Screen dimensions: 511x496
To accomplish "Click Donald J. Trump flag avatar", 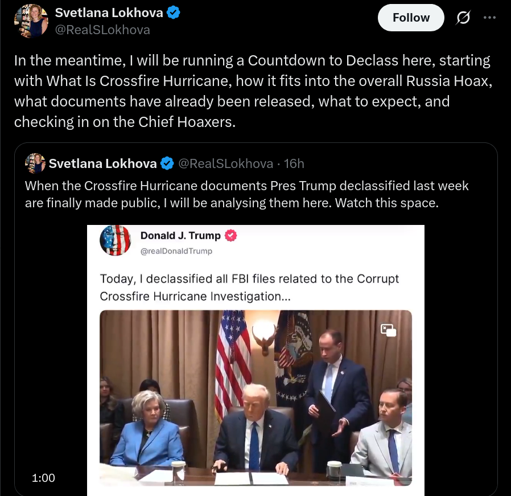I will point(115,240).
